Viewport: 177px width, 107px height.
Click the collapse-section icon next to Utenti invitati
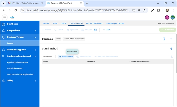pos(171,49)
